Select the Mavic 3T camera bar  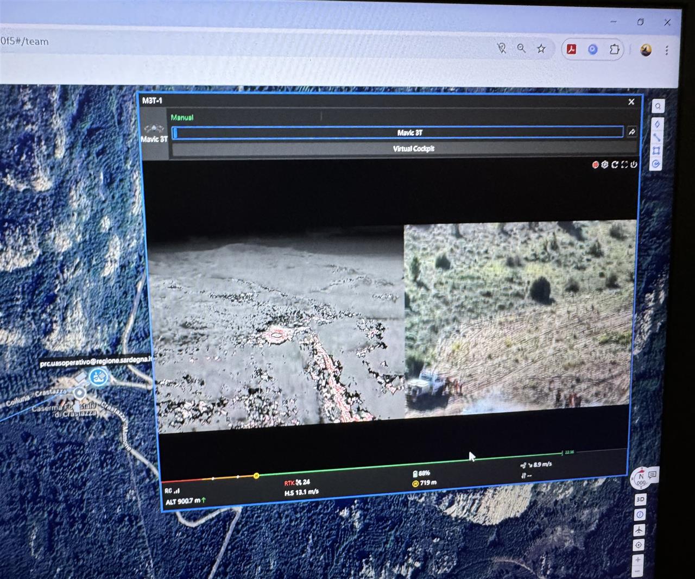point(398,132)
